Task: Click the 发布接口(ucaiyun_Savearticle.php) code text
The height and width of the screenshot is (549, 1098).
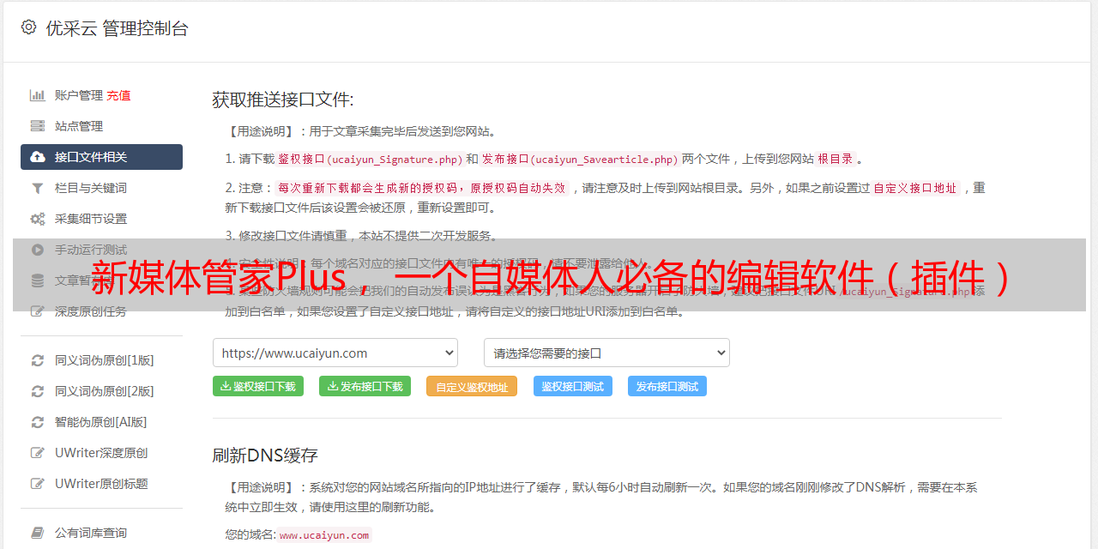Action: pyautogui.click(x=580, y=159)
